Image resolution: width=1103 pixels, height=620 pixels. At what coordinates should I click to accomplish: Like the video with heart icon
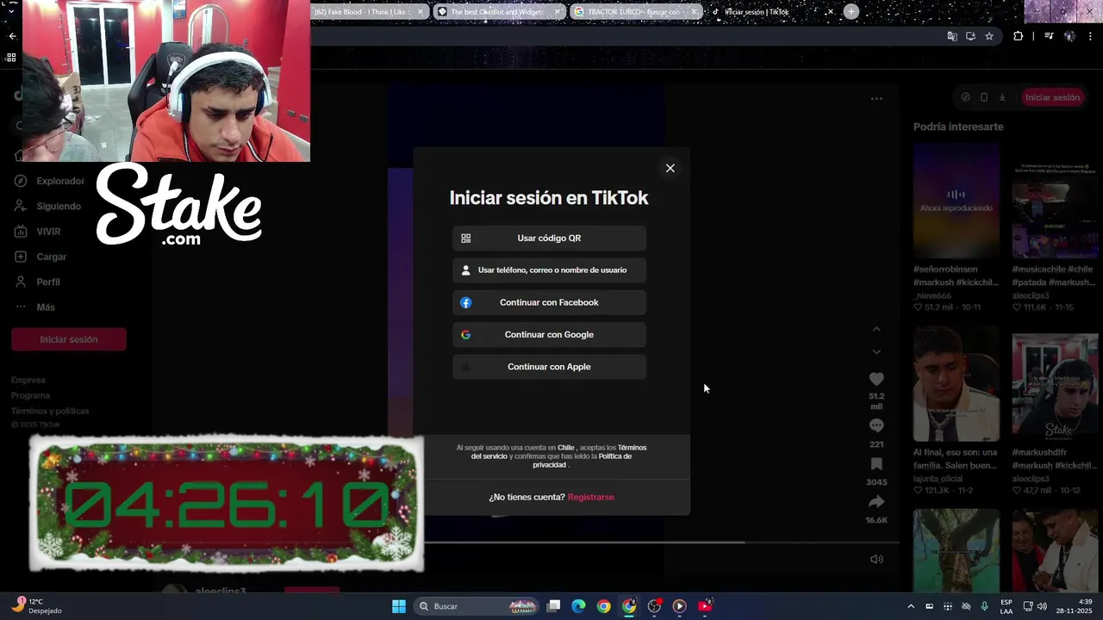point(876,379)
